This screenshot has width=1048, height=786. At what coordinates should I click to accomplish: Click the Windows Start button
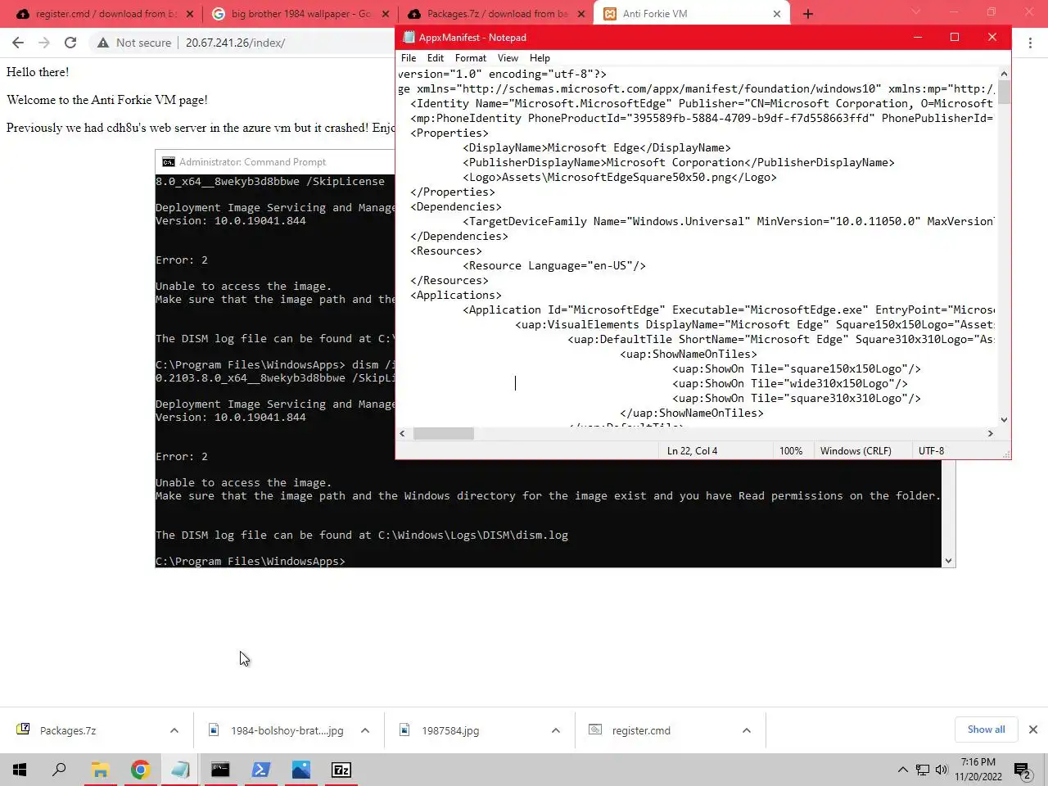pos(20,770)
